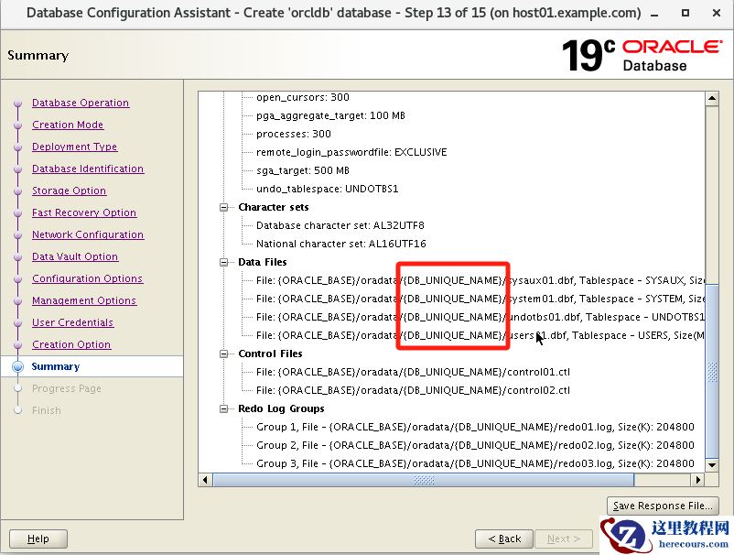Click the Save Response File button

coord(663,506)
